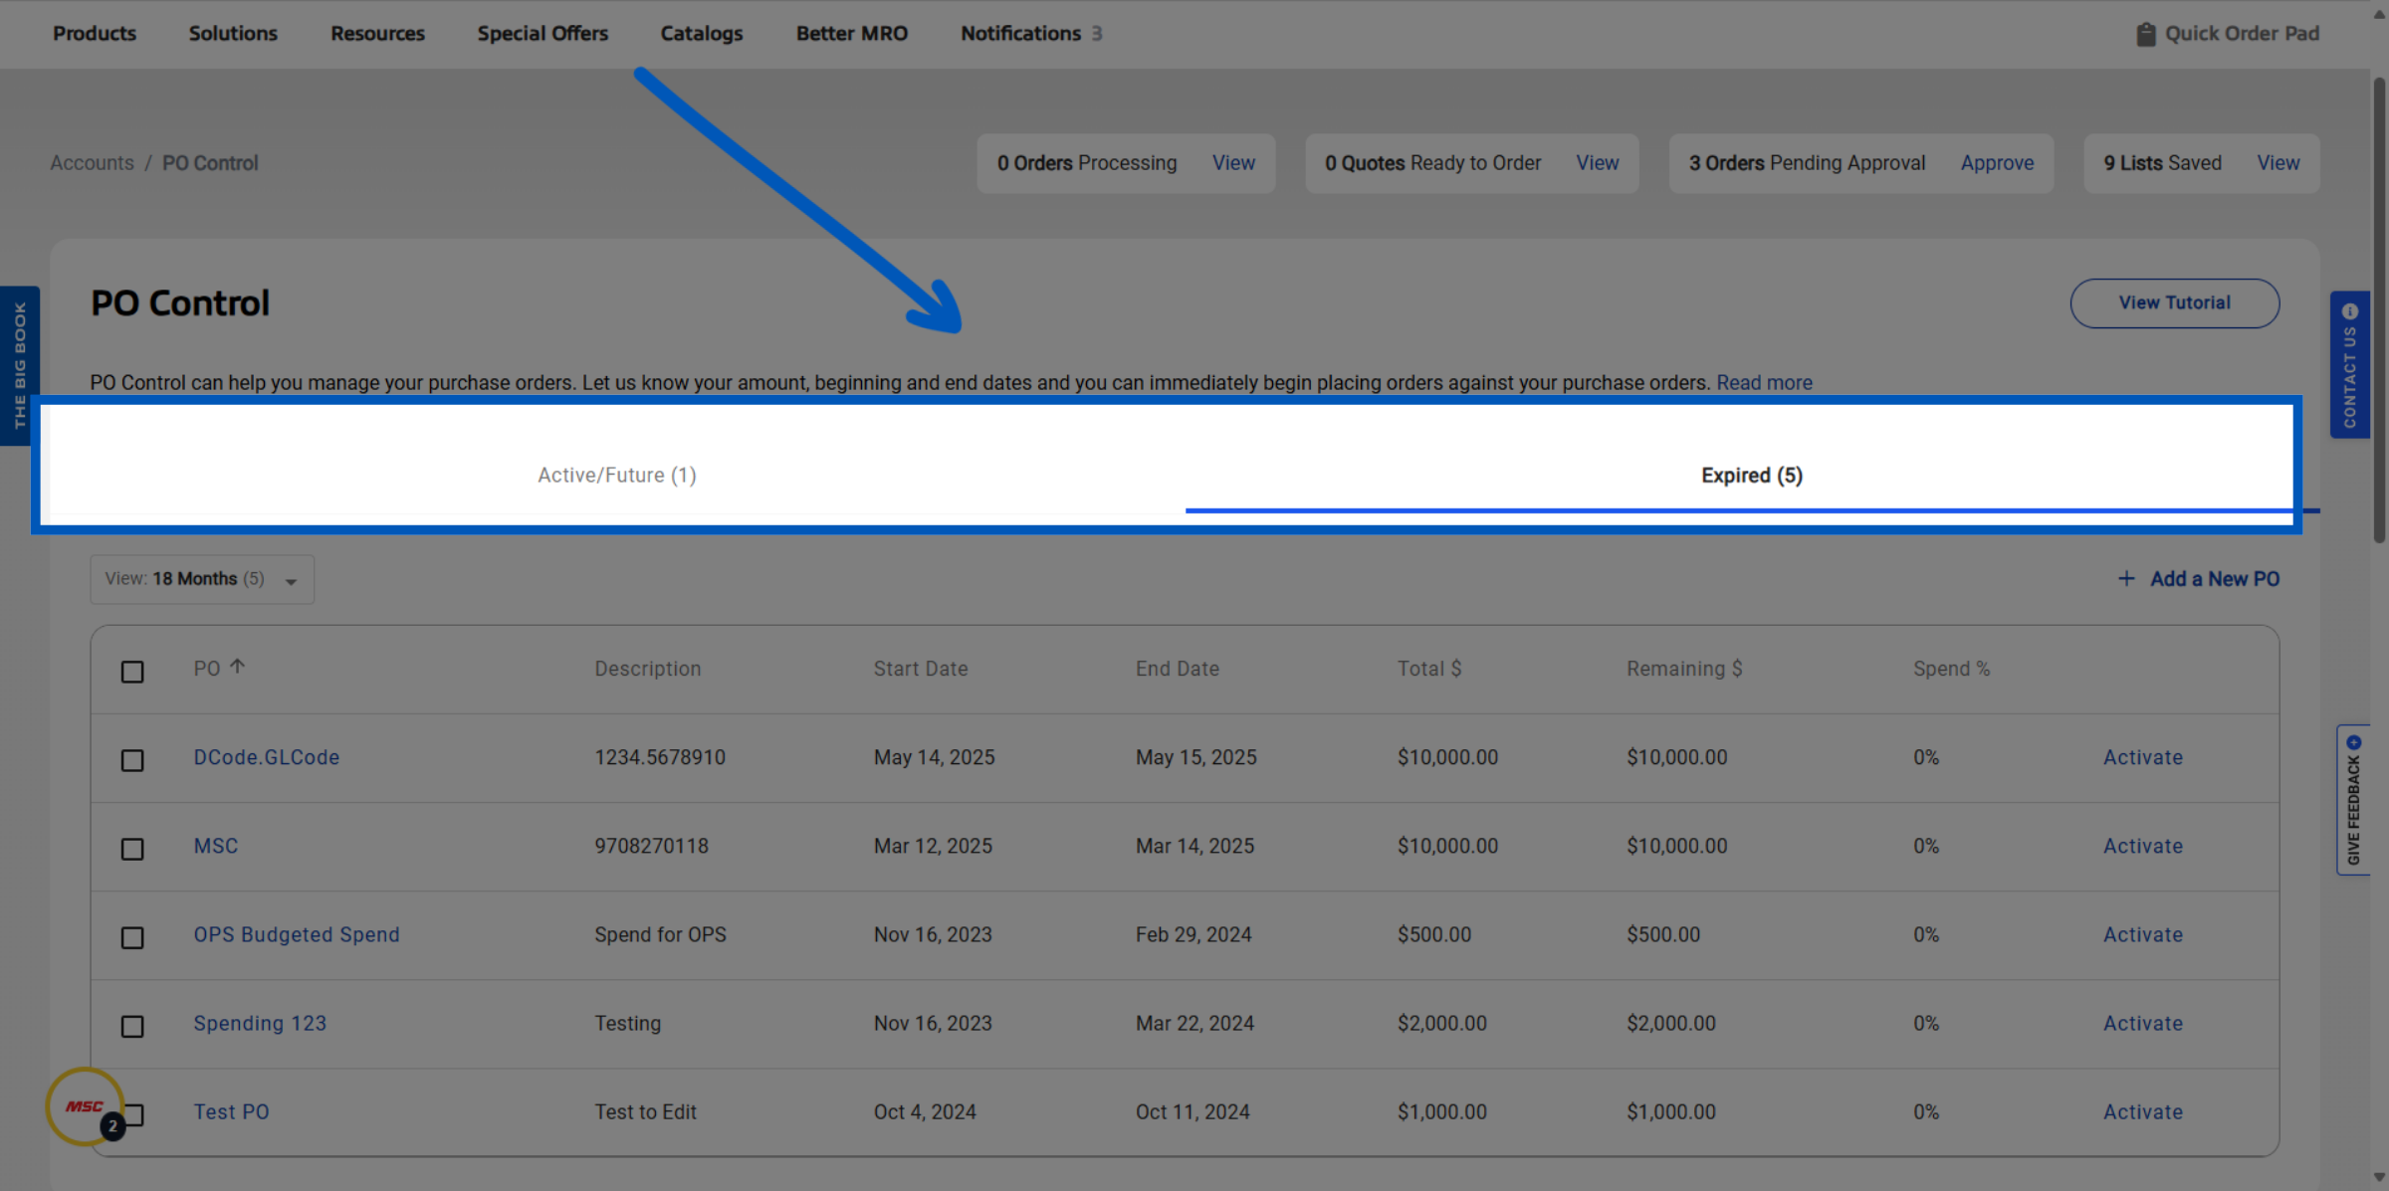This screenshot has width=2389, height=1191.
Task: Select the Expired (5) tab
Action: pyautogui.click(x=1752, y=476)
